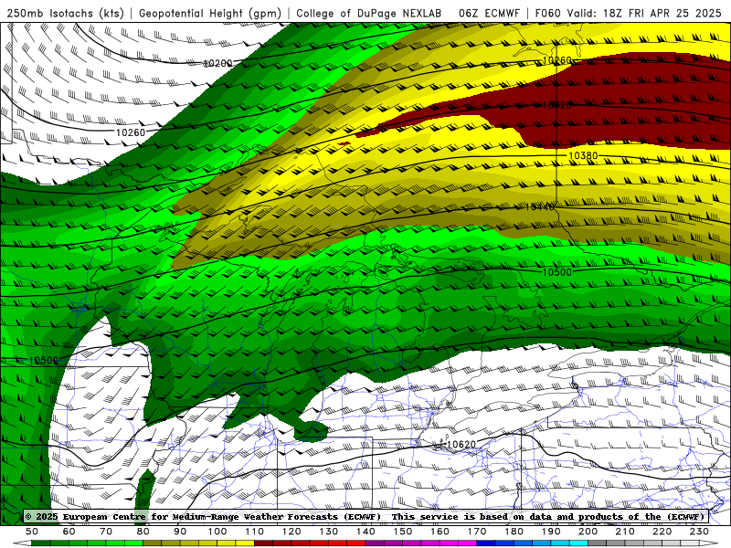This screenshot has height=548, width=731.
Task: Click the 120 value on color scale
Action: click(x=291, y=532)
